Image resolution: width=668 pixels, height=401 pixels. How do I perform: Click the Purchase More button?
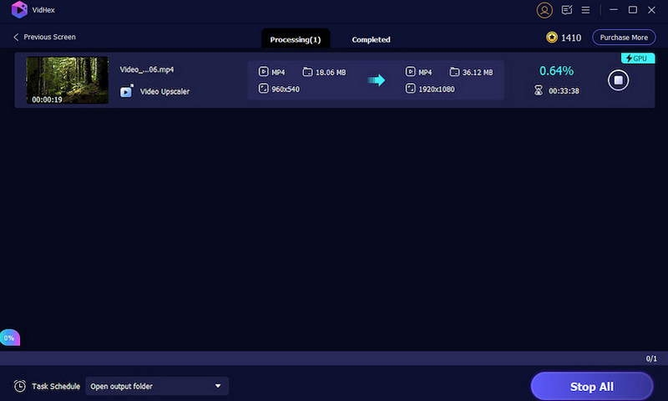623,38
